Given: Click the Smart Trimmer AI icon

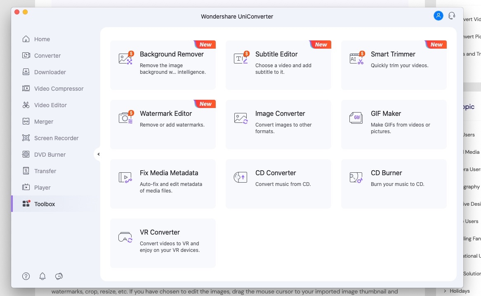Looking at the screenshot, I should [x=357, y=58].
